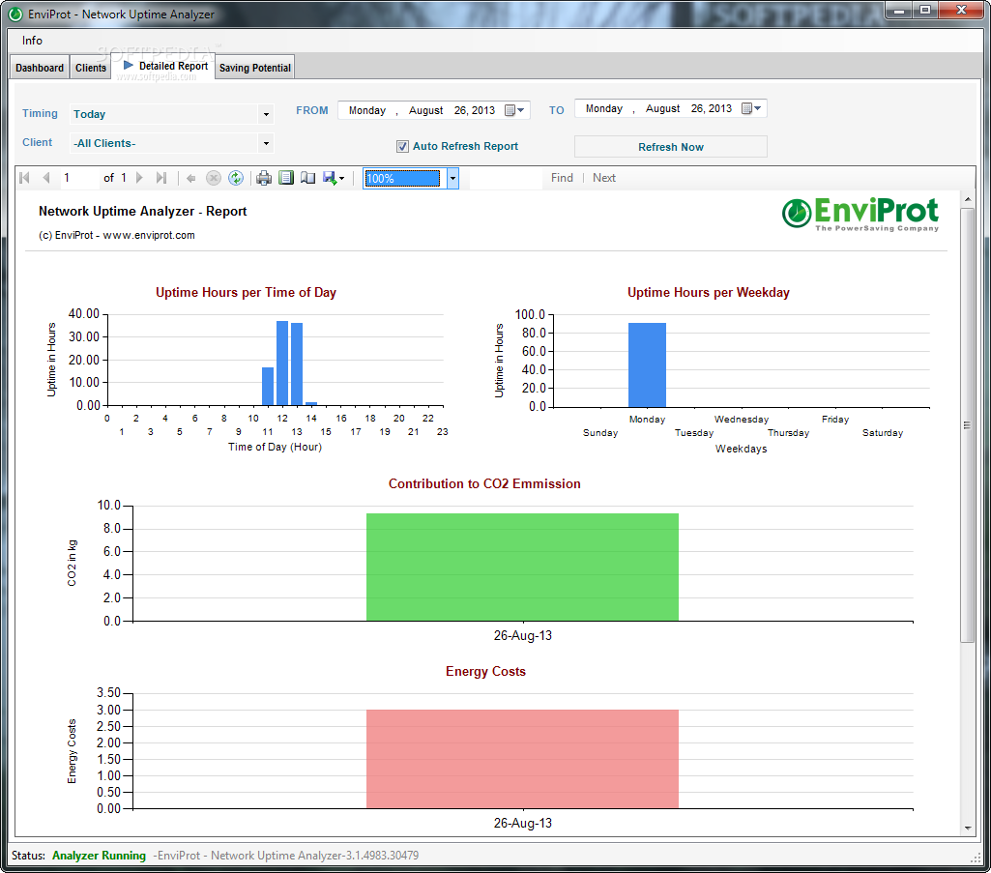
Task: Export the report via save icon
Action: (x=330, y=178)
